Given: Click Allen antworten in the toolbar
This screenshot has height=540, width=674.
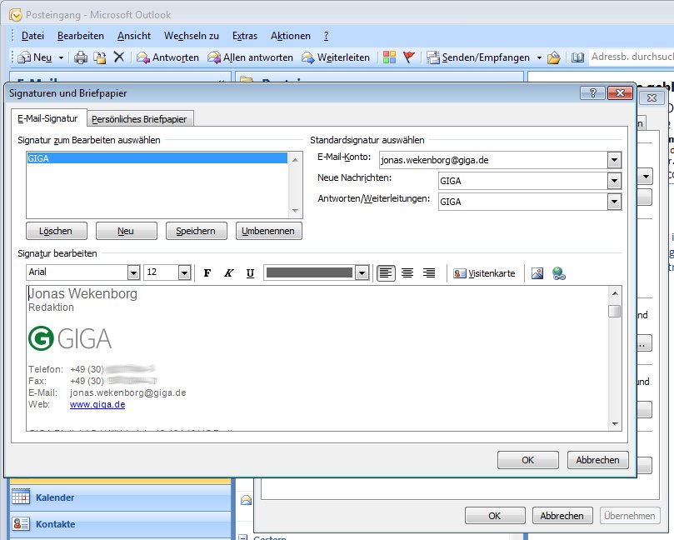Looking at the screenshot, I should point(250,57).
